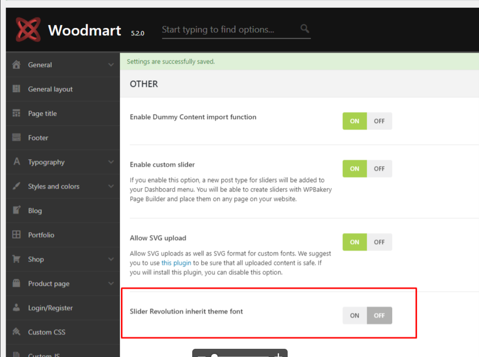Open Page title settings

(x=63, y=113)
